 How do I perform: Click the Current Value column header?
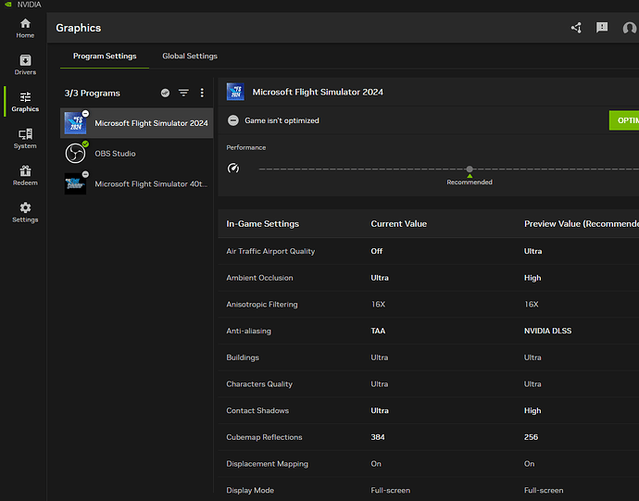point(398,224)
